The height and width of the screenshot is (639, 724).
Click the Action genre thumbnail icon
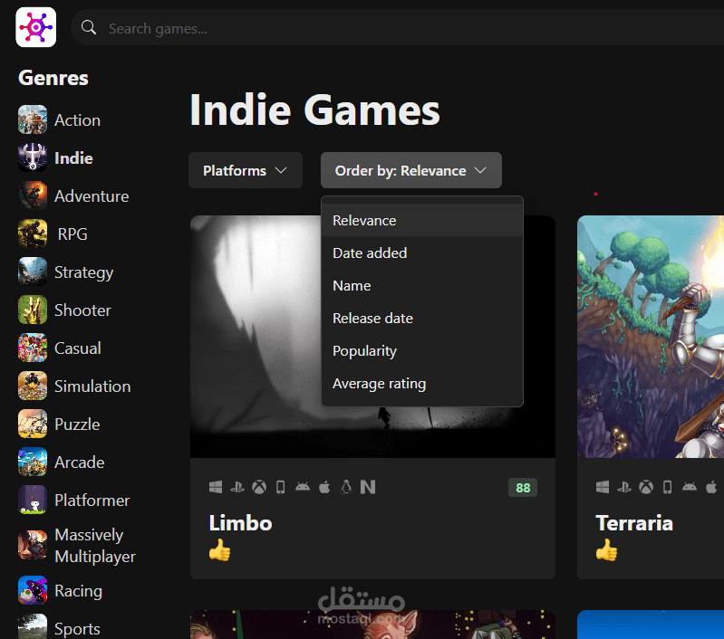click(33, 120)
